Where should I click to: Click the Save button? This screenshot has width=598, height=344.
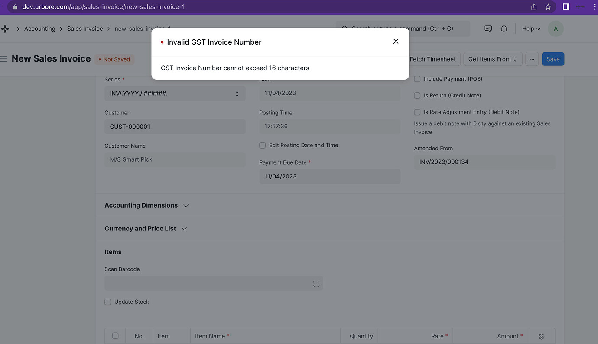[552, 59]
